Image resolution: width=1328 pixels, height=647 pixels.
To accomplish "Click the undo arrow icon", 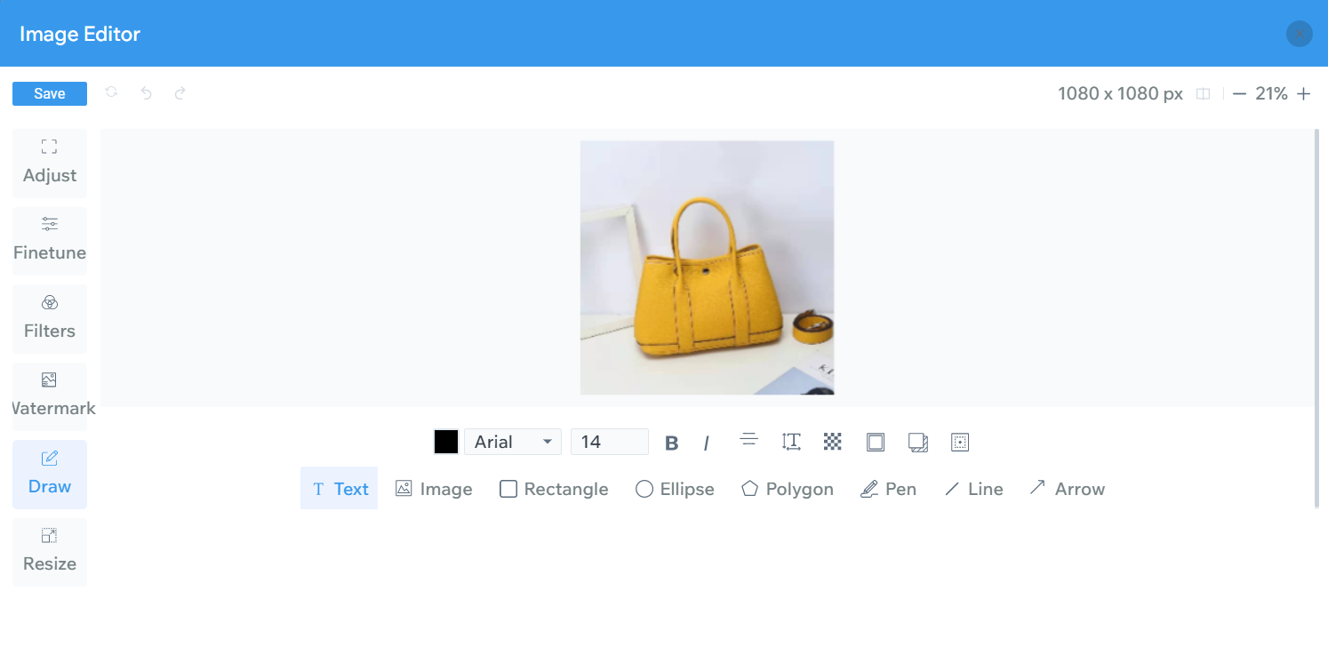I will point(147,93).
